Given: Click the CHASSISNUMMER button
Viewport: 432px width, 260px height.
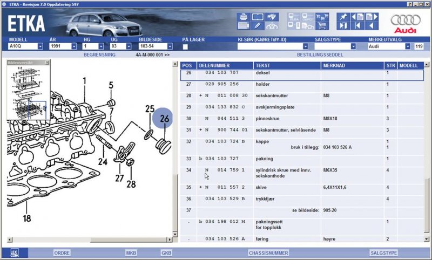Looking at the screenshot, I should 268,253.
